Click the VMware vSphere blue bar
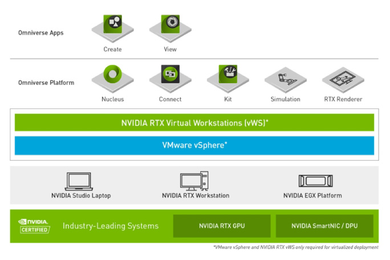Screen dimensions: 390x260 194,145
